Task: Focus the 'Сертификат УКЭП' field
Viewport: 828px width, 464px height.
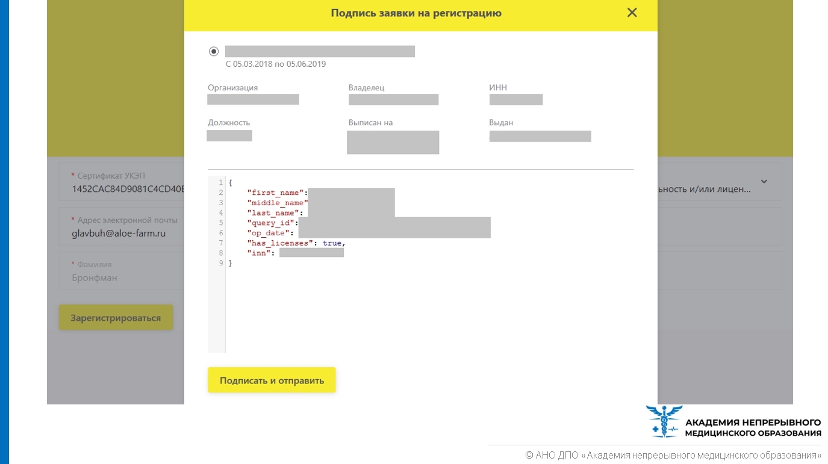Action: click(122, 182)
